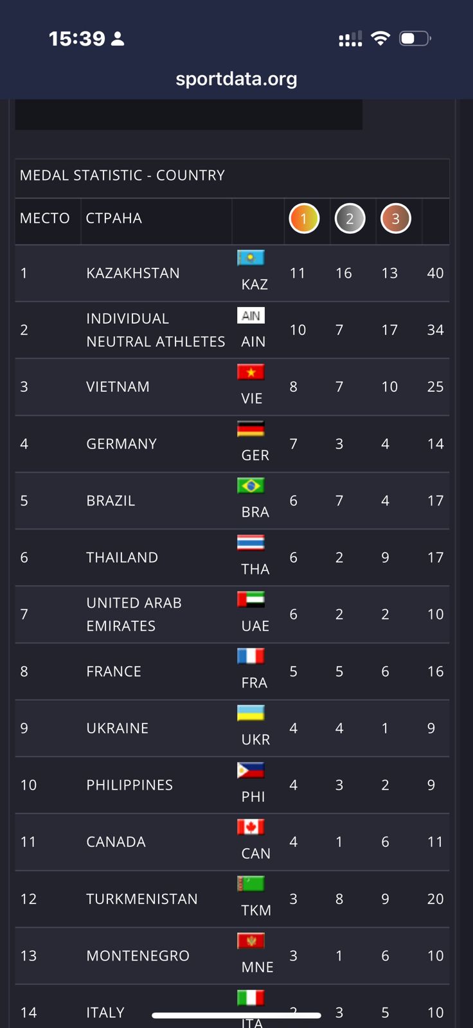Select the KAZAKHSTAN country name
The width and height of the screenshot is (473, 1028).
tap(133, 273)
